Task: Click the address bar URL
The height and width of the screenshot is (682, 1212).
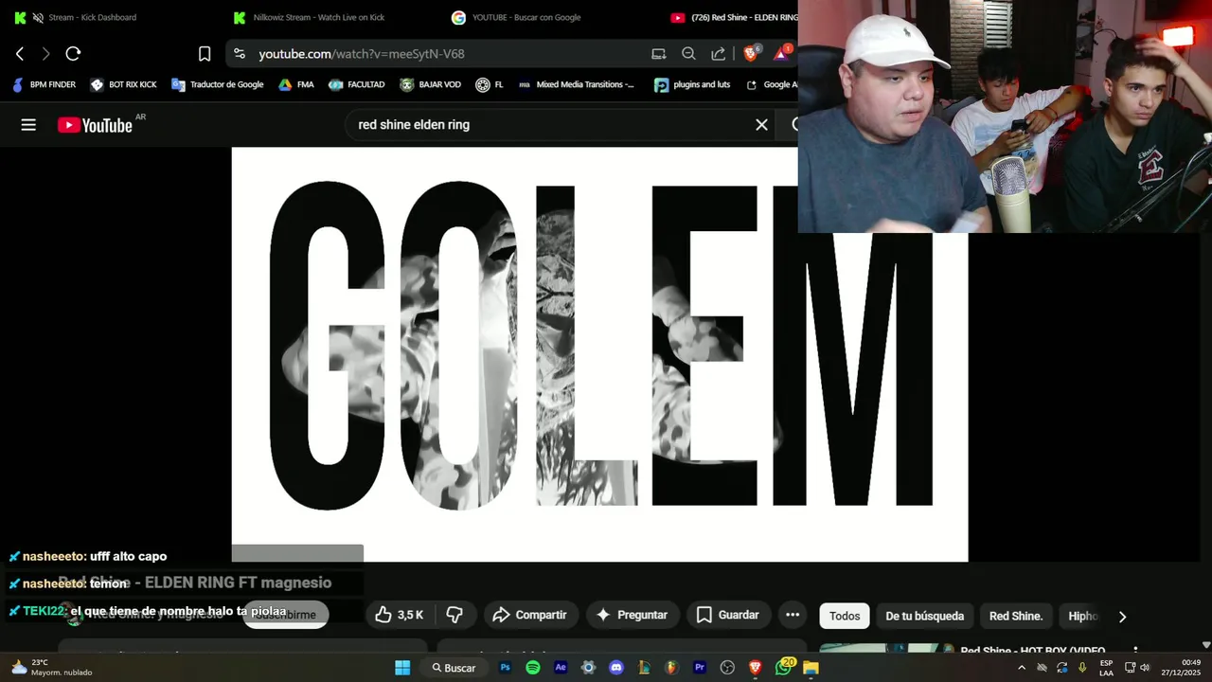Action: point(362,54)
